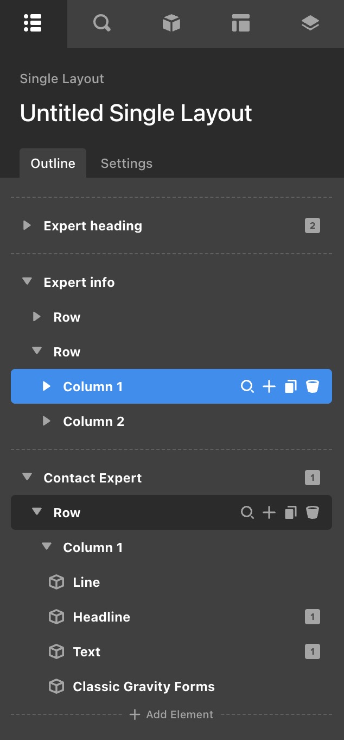Click the Untitled Single Layout title
The image size is (344, 740).
point(136,112)
